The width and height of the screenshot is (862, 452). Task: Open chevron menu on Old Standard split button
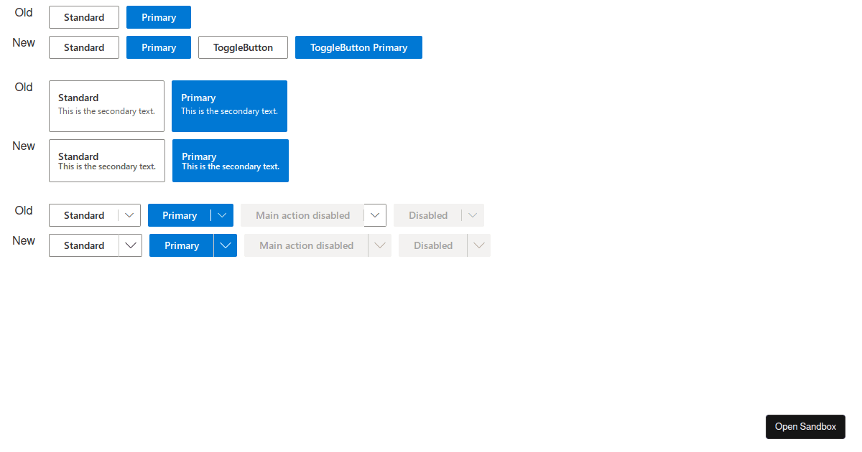click(x=129, y=215)
